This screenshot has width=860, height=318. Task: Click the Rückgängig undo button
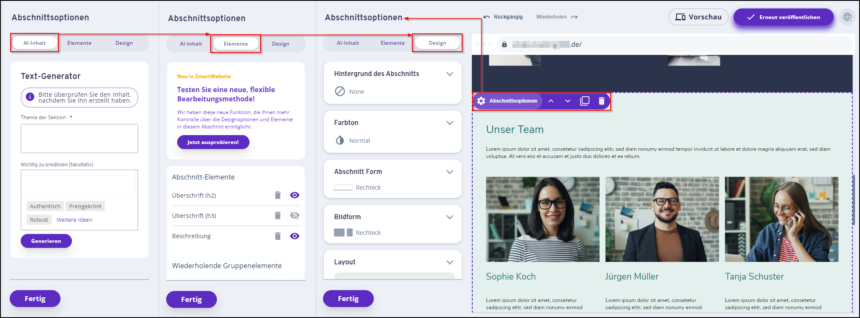click(503, 17)
